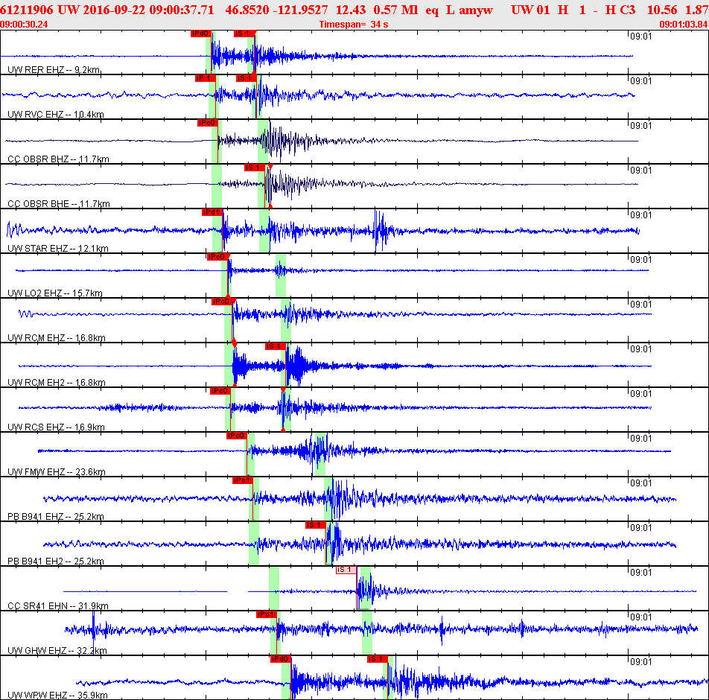Click the 'UW FMW EHZ -- 23.6km' label
The image size is (709, 700).
click(x=56, y=472)
